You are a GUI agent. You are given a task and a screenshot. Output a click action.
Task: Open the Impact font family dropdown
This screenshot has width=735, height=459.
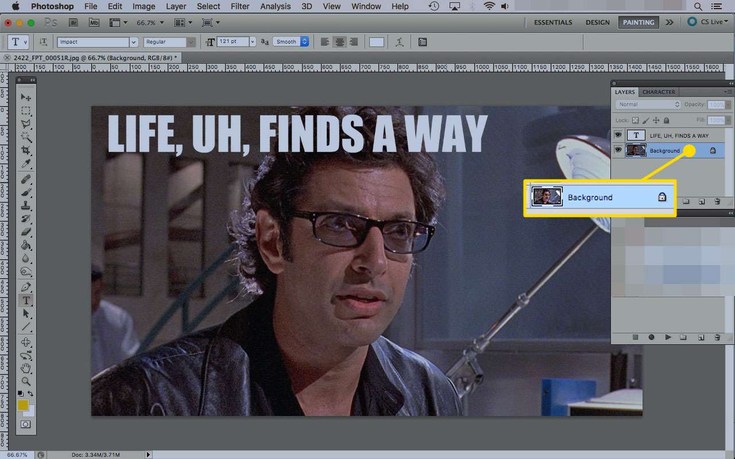[x=134, y=42]
